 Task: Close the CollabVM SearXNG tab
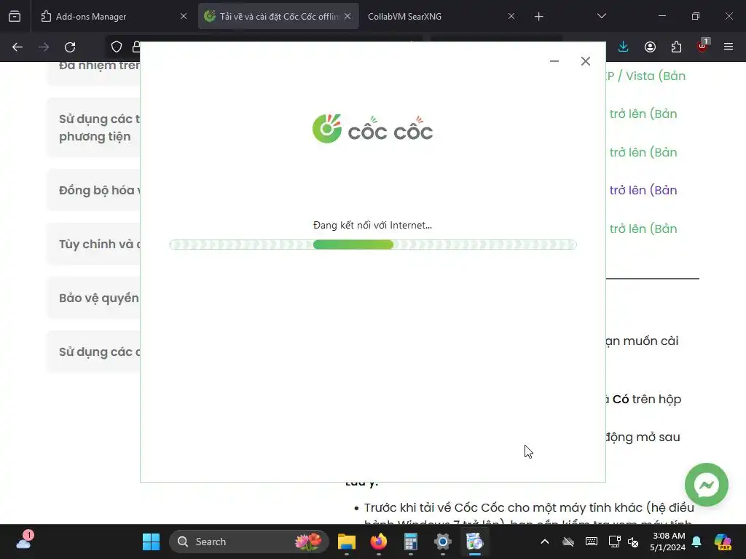point(511,16)
